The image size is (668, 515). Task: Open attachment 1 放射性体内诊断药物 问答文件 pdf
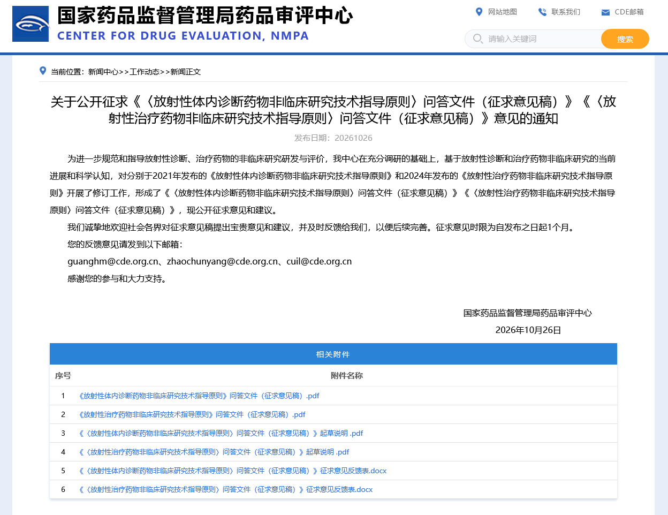point(199,396)
